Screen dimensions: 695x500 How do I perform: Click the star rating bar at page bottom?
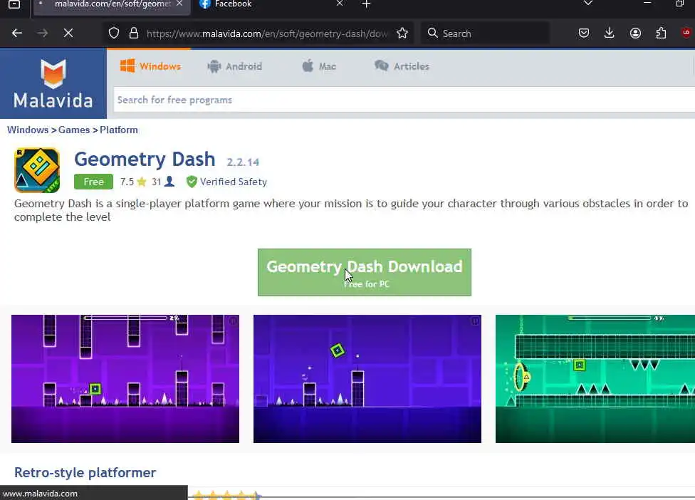point(227,495)
